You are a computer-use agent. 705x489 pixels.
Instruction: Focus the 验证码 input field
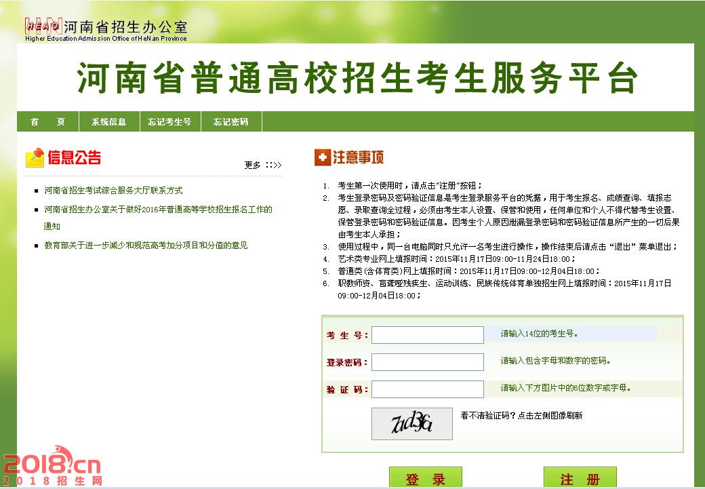coord(427,389)
